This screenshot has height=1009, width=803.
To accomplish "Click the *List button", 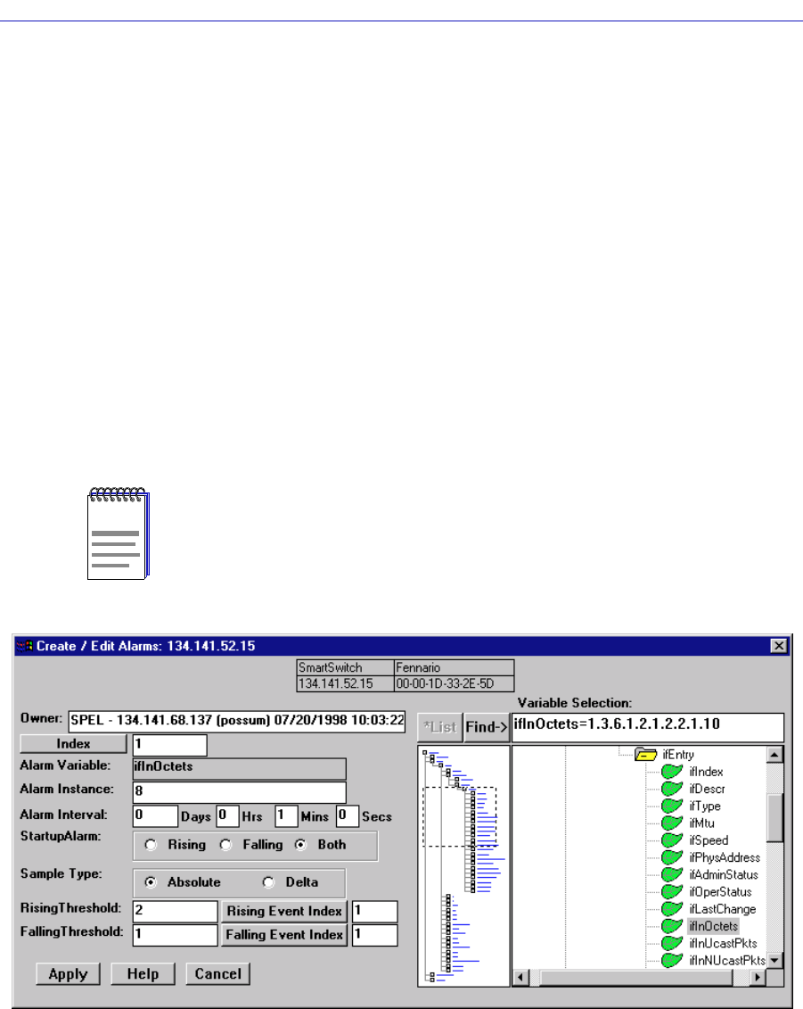I will [x=440, y=727].
